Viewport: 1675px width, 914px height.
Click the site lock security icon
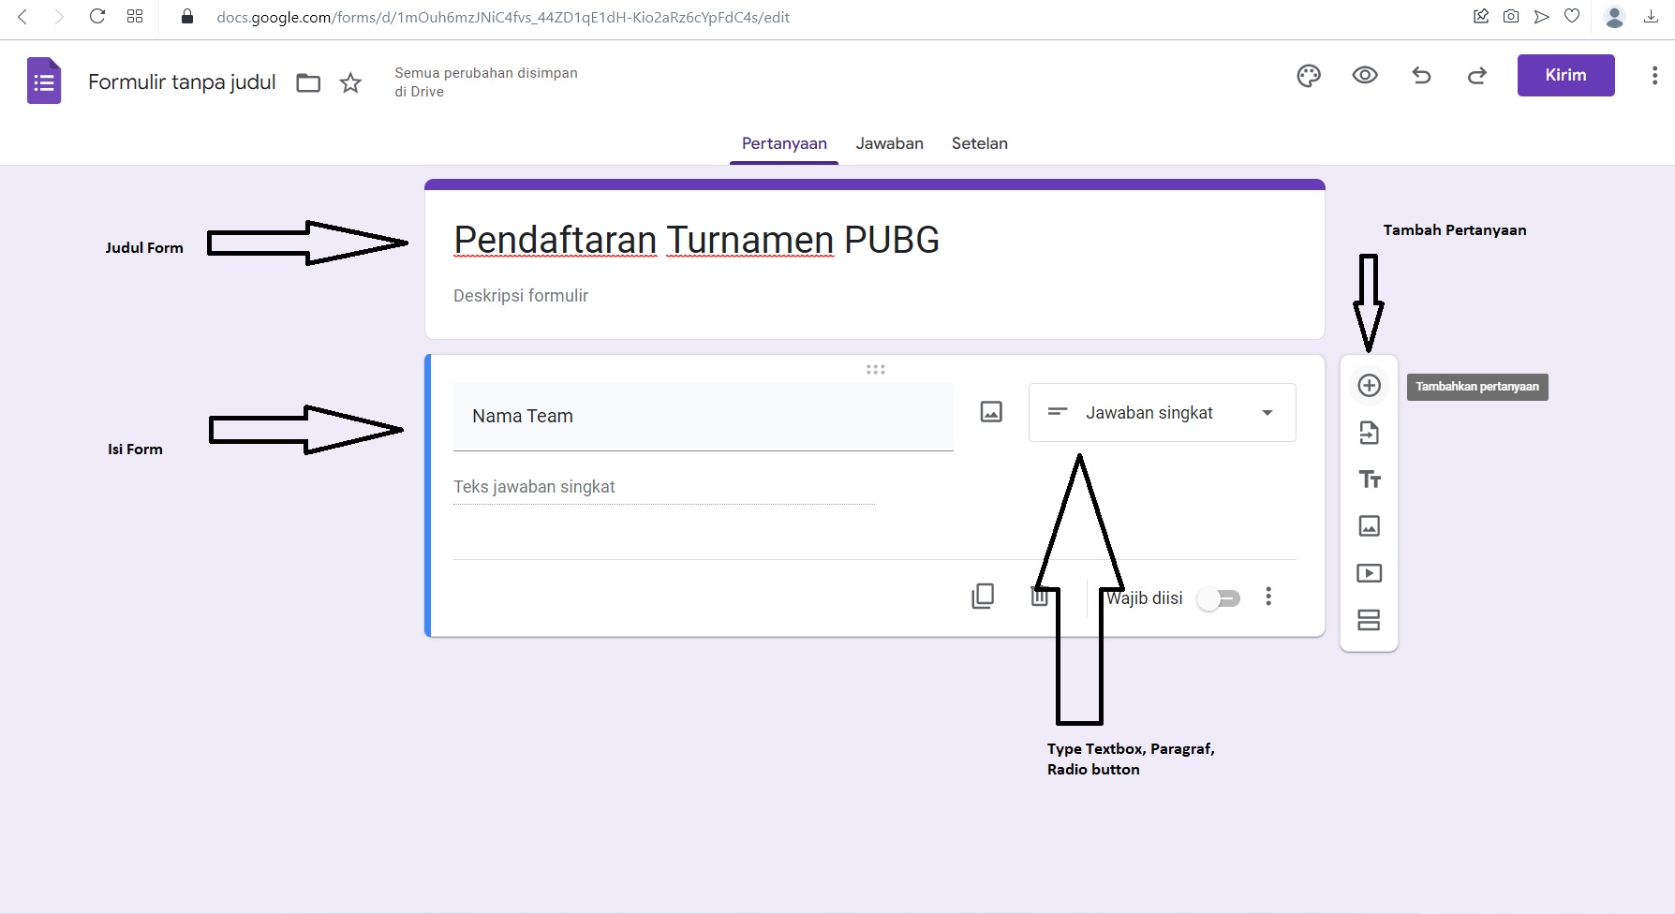point(187,17)
